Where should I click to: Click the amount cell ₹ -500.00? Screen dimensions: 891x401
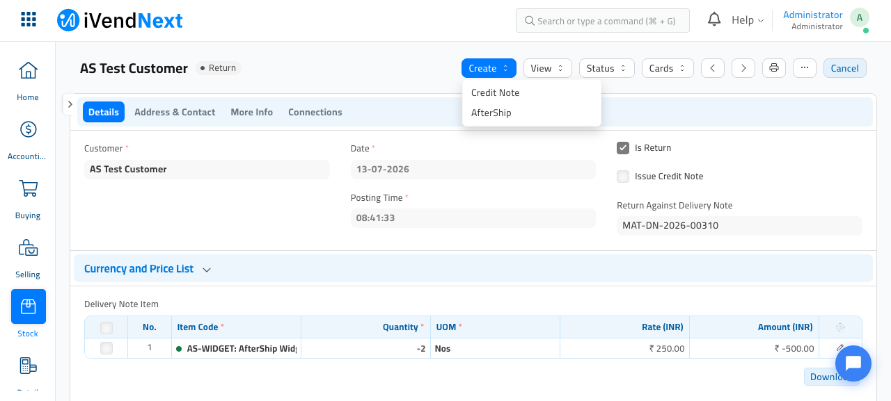pyautogui.click(x=754, y=348)
